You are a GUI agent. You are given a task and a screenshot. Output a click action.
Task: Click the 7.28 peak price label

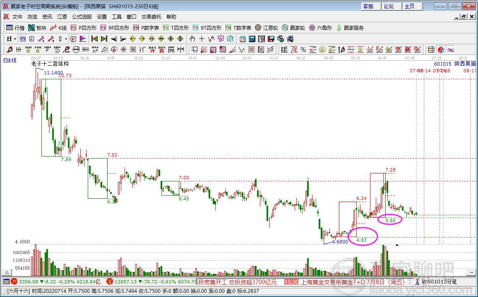pos(391,169)
